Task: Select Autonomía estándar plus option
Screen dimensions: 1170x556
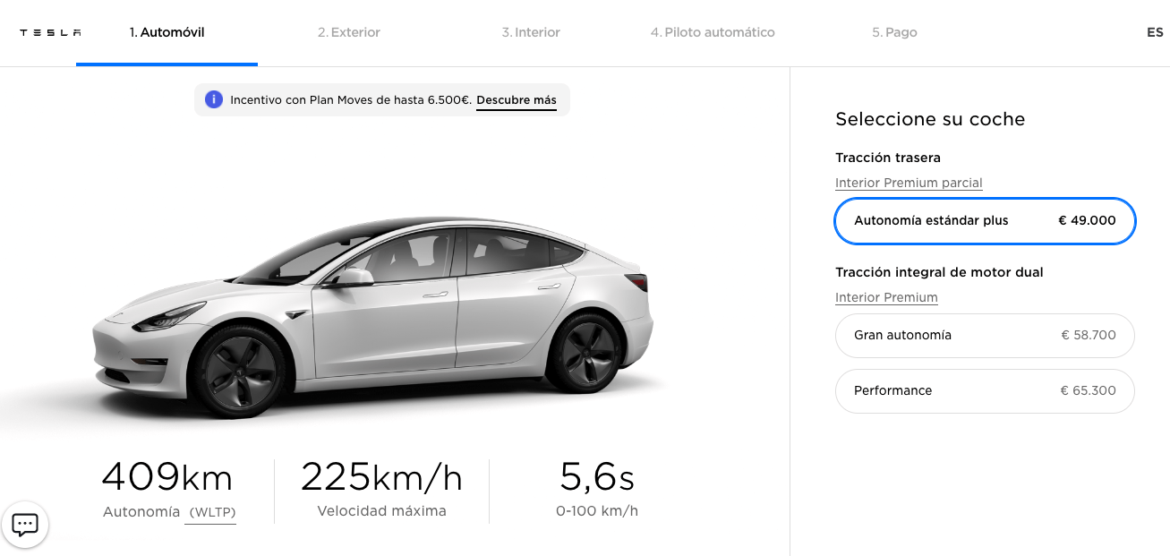Action: tap(985, 220)
